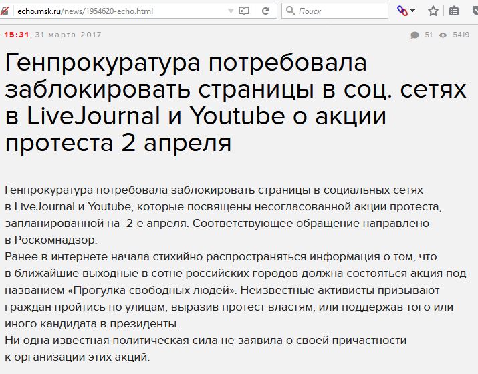
Task: Click the site identity icon beside the URL
Action: pyautogui.click(x=5, y=11)
